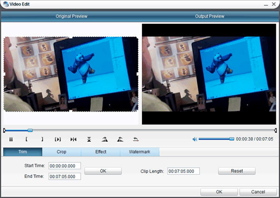Click the playback position slider handle
280x198 pixels.
click(30, 130)
